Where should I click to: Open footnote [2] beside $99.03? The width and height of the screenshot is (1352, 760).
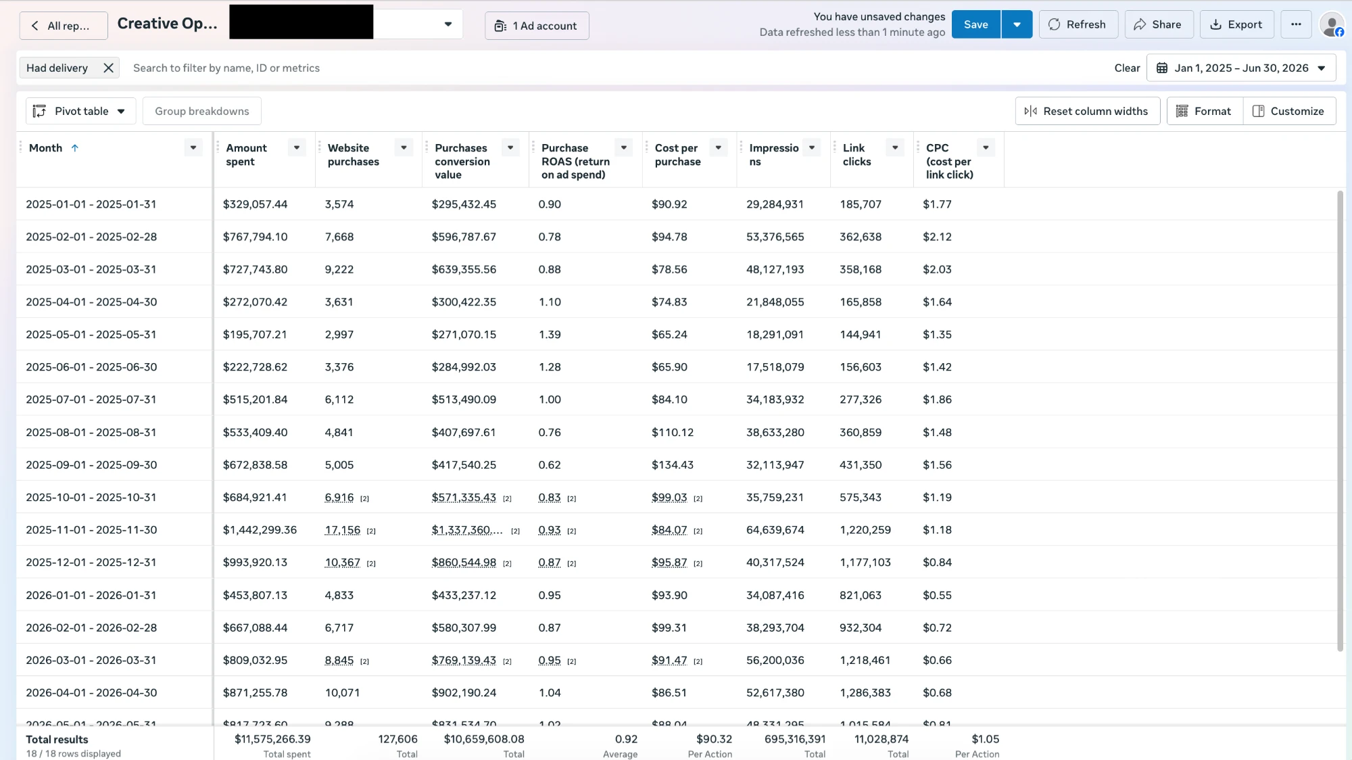[698, 498]
